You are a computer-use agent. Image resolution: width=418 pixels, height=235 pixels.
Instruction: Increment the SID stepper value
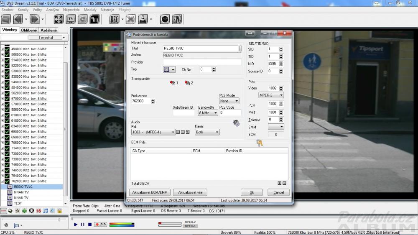tap(281, 48)
